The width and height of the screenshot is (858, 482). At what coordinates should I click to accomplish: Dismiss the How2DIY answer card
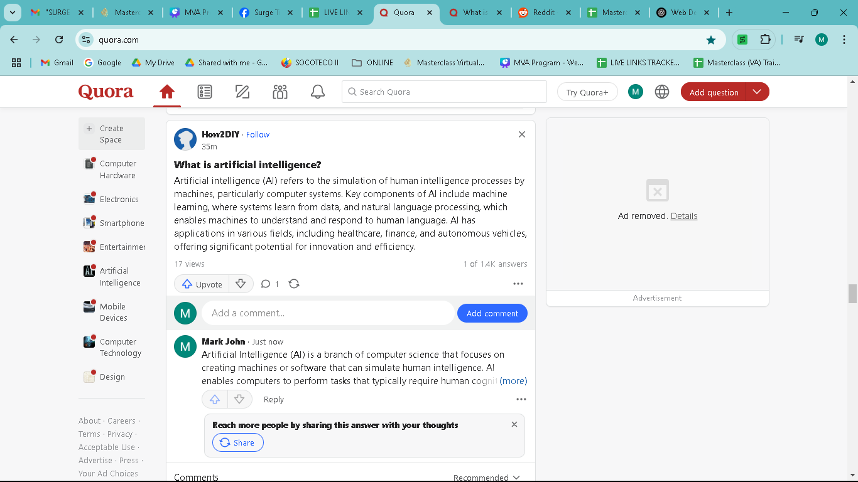[x=522, y=134]
